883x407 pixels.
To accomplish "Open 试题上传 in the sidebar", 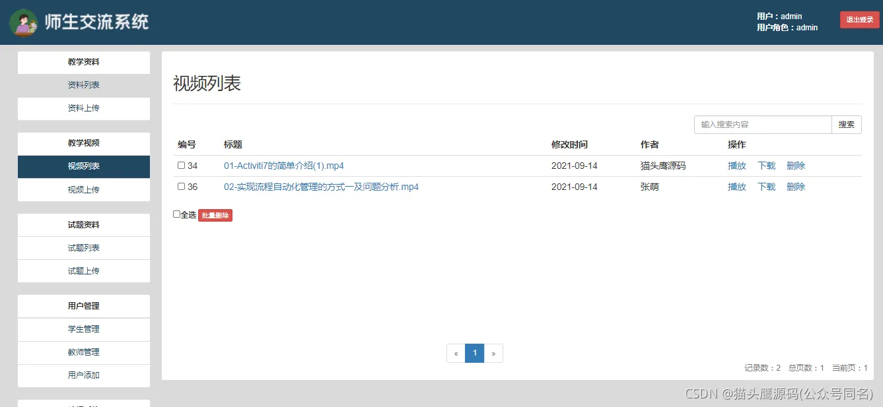I will 84,271.
